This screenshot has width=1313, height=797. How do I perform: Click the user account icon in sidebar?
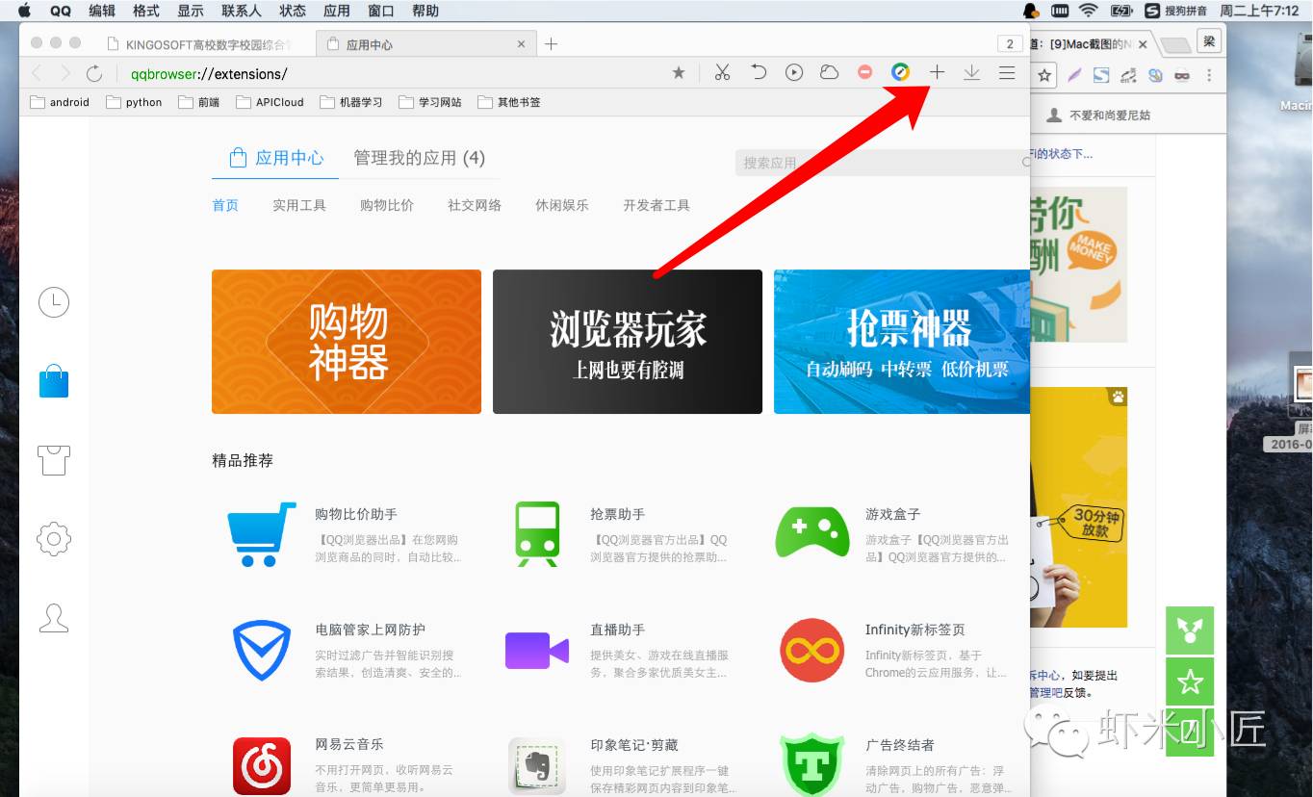pyautogui.click(x=54, y=617)
